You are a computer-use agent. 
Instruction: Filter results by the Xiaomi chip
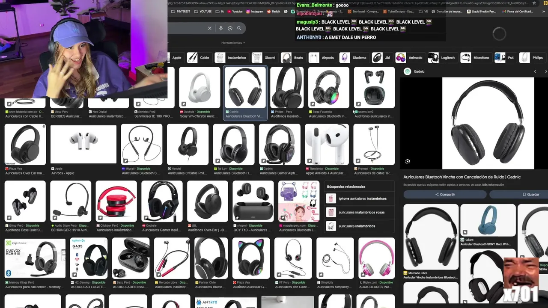click(x=264, y=58)
